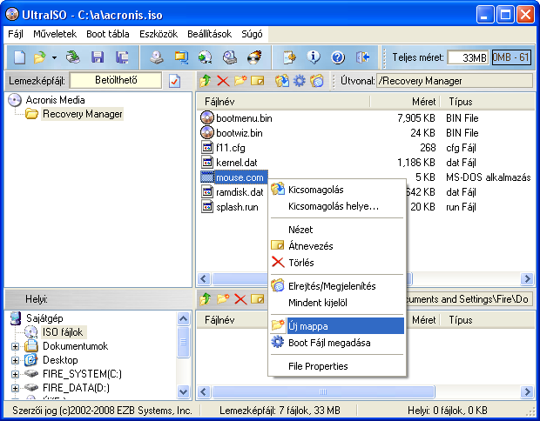Click the open CD/DVD toolbar icon
This screenshot has height=421, width=540.
coord(73,57)
